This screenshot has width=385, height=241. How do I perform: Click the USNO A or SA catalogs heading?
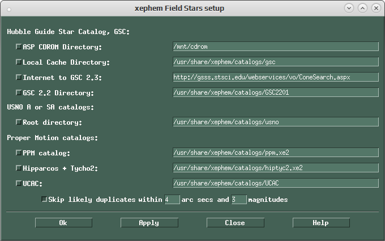[50, 107]
